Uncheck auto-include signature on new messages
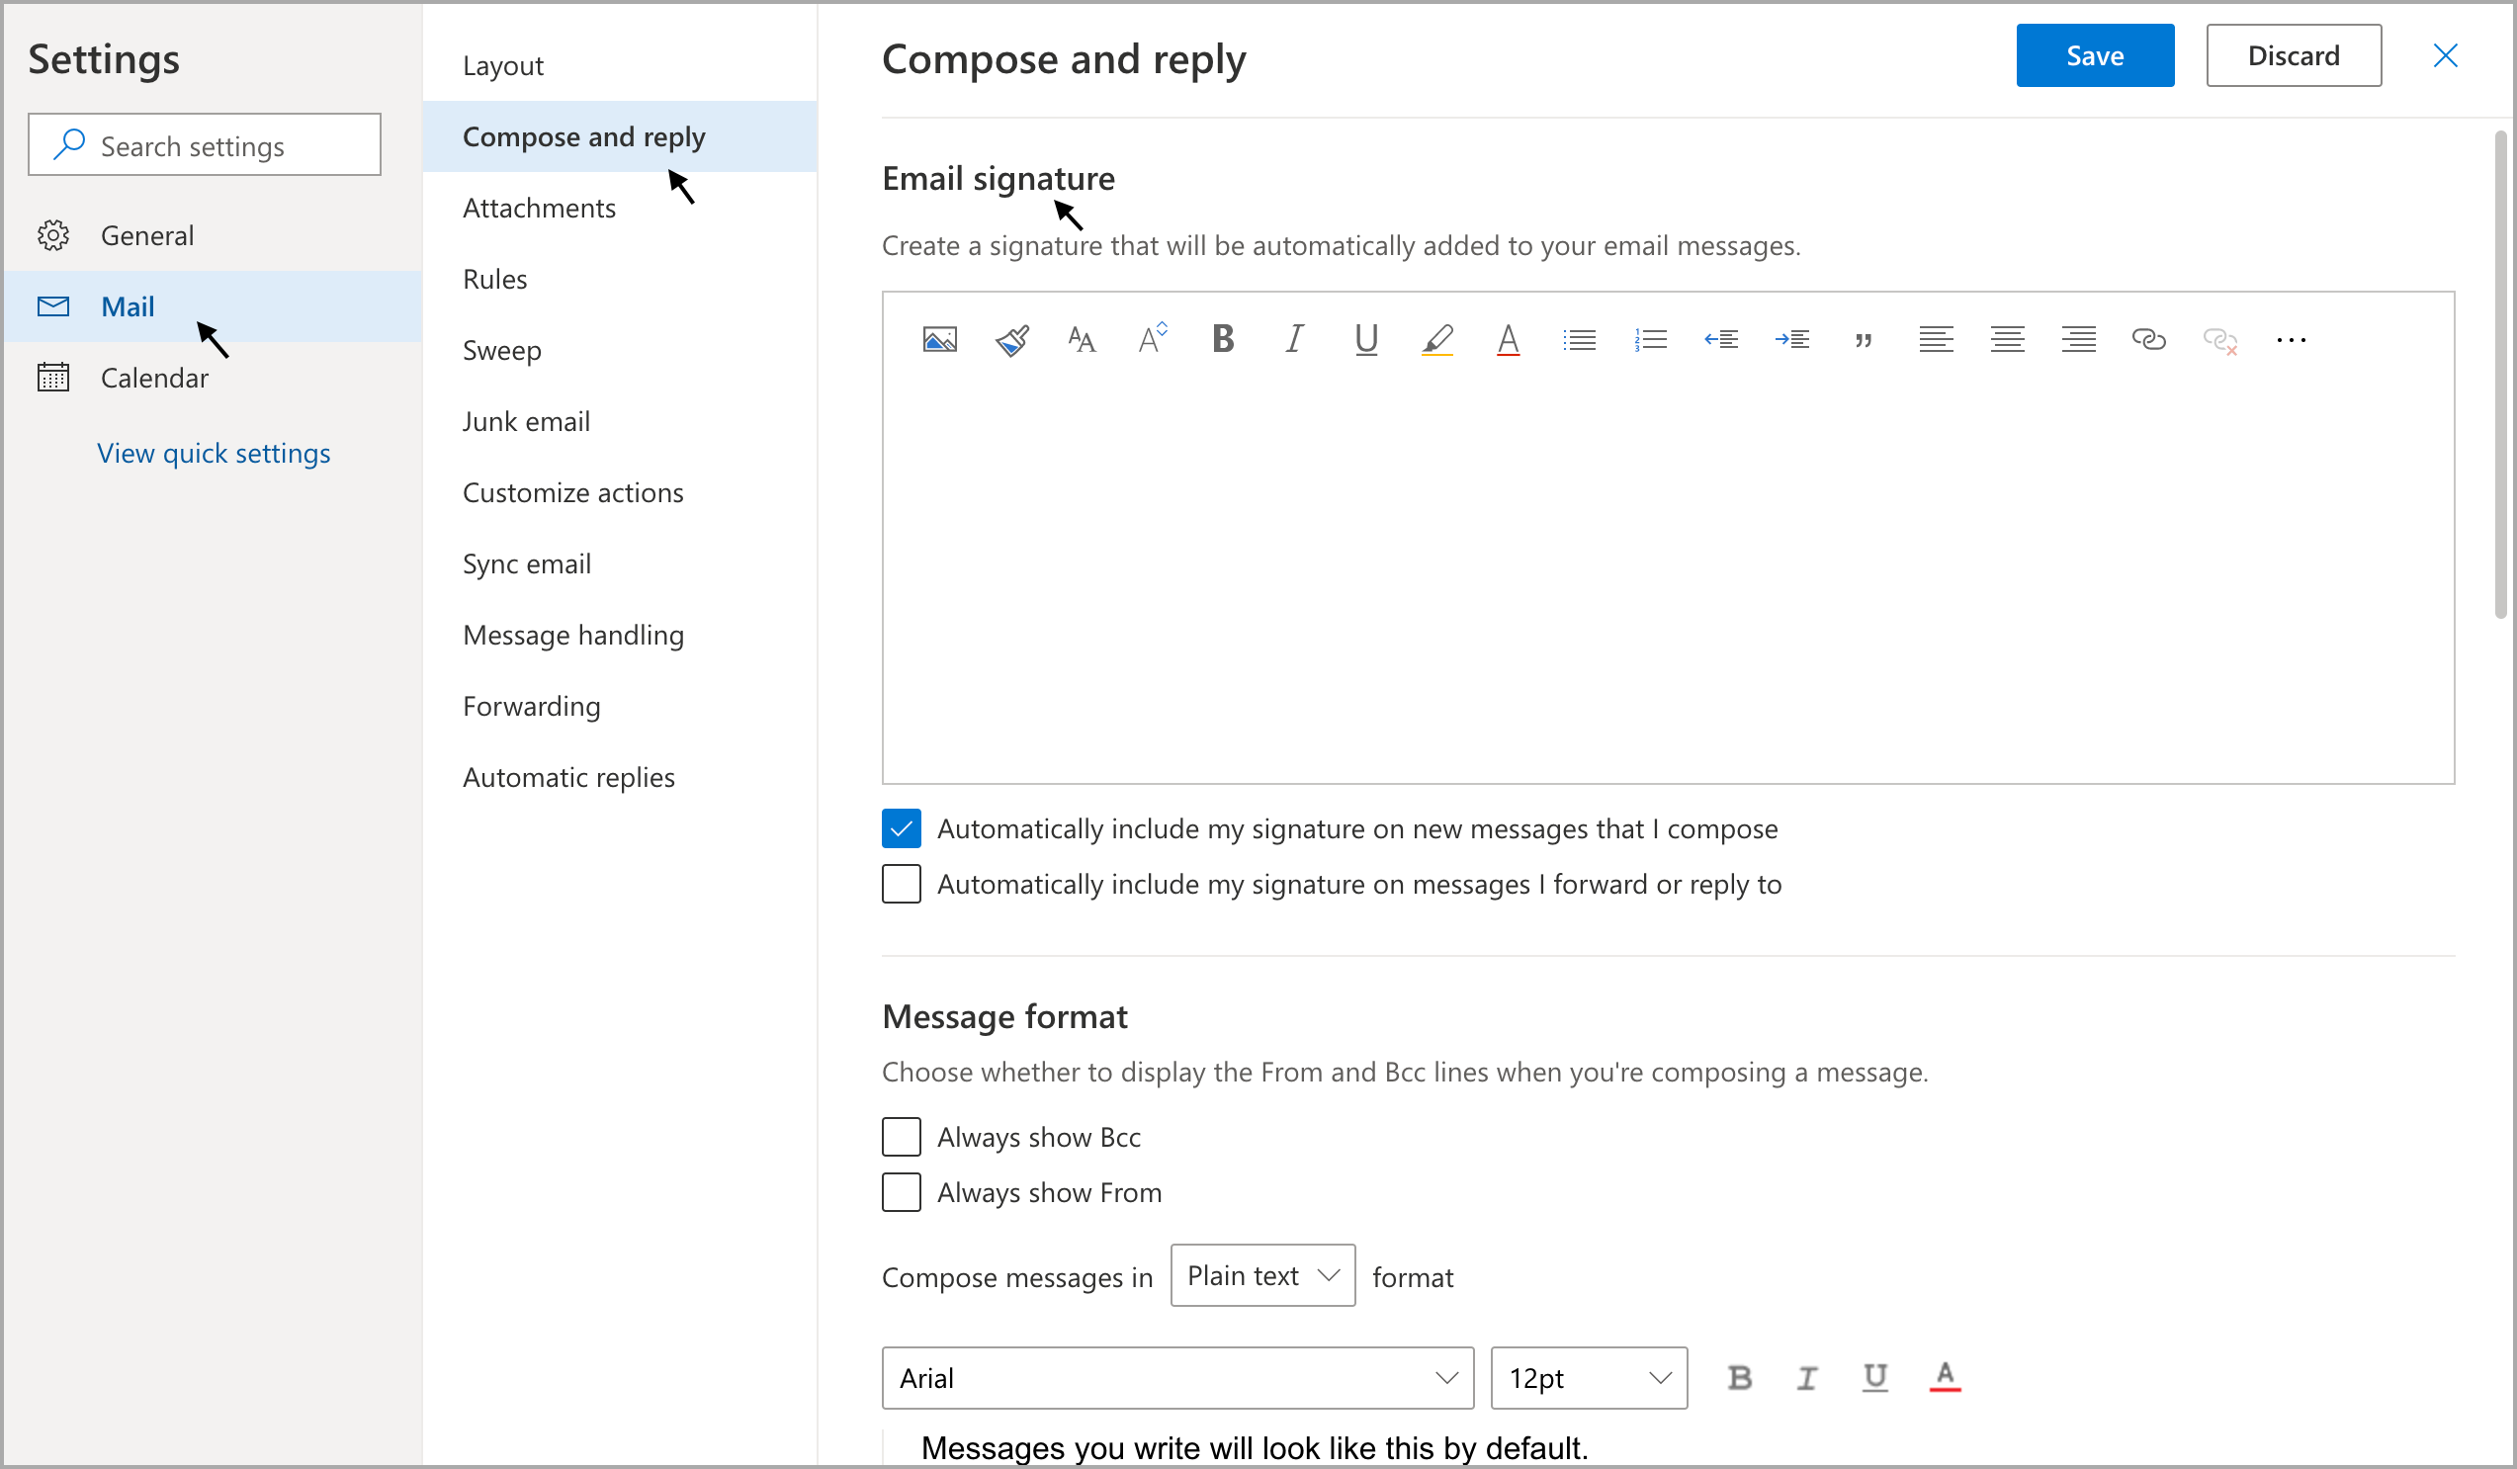This screenshot has width=2517, height=1469. (901, 828)
